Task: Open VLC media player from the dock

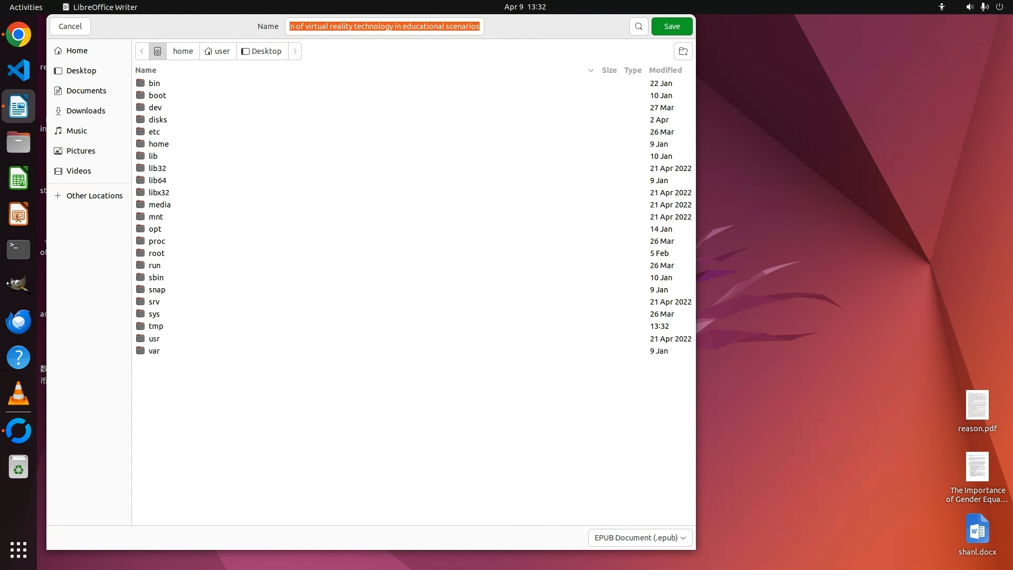Action: tap(18, 394)
